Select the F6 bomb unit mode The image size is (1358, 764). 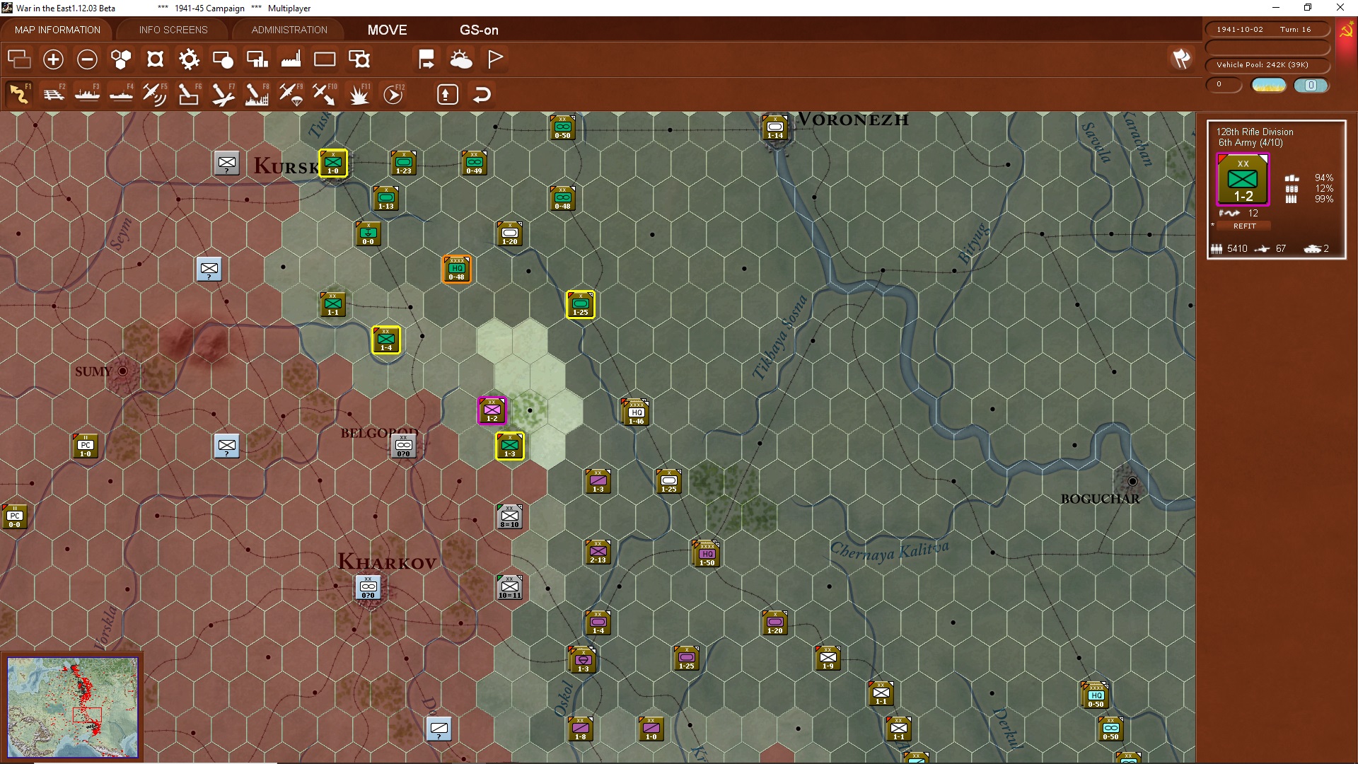pos(189,94)
